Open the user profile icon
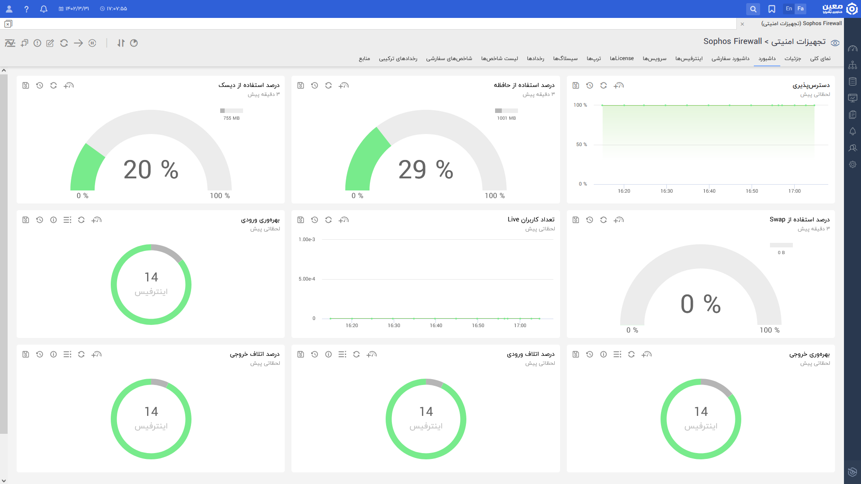 click(x=9, y=9)
